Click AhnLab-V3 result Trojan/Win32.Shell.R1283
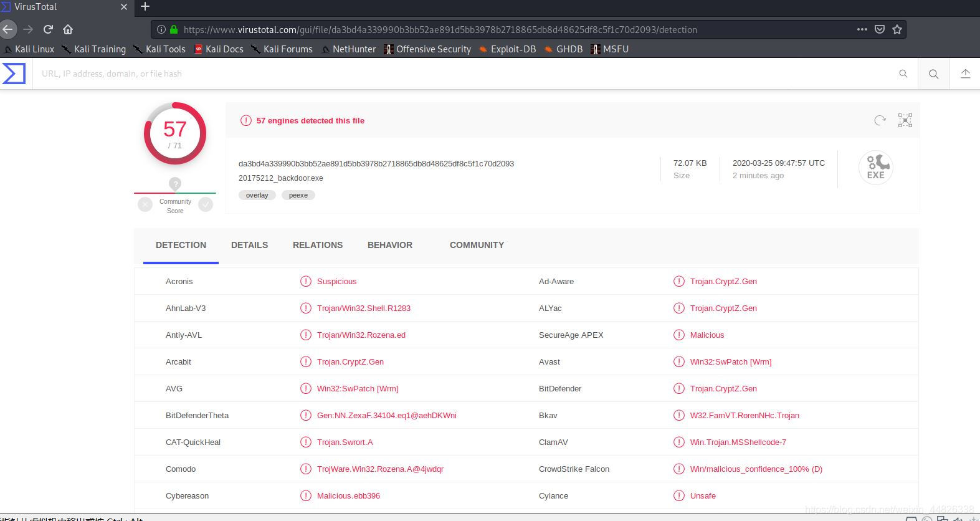 click(x=364, y=308)
